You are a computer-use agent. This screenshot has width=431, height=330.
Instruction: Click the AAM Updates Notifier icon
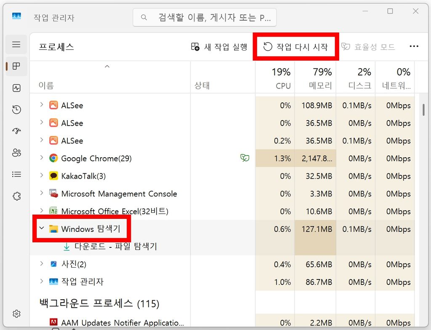(53, 322)
